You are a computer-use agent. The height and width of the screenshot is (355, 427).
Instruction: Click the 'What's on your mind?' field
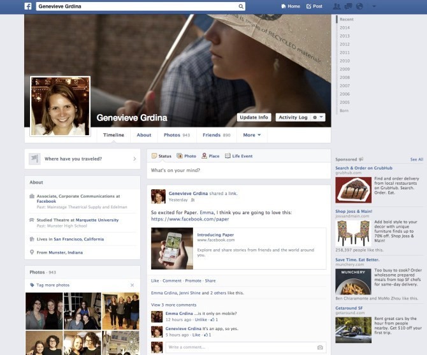[x=239, y=170]
